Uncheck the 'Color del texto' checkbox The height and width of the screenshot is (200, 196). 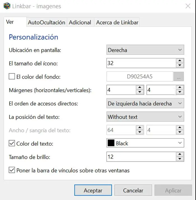point(12,143)
